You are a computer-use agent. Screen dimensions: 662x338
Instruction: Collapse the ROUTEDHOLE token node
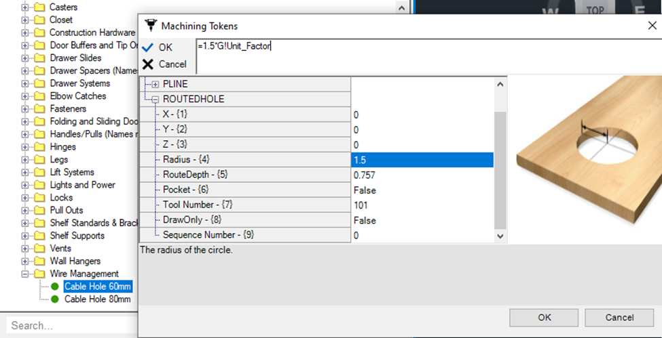[155, 100]
